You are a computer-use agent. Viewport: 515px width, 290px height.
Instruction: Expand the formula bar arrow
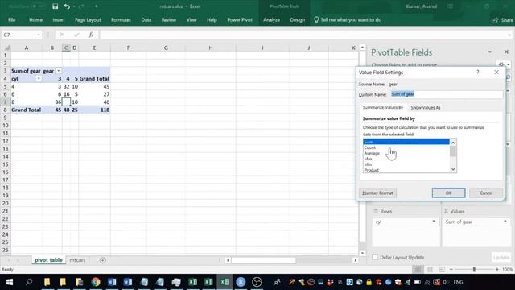(509, 35)
